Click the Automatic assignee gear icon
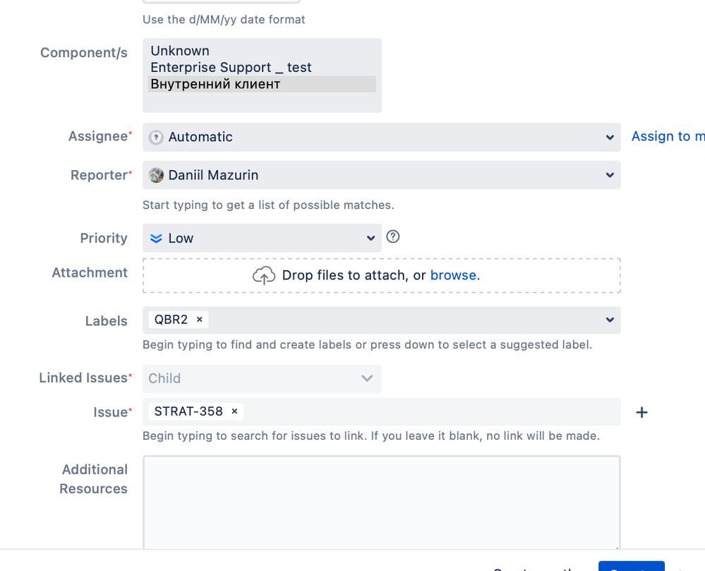Screen dimensions: 705x571 [x=156, y=137]
